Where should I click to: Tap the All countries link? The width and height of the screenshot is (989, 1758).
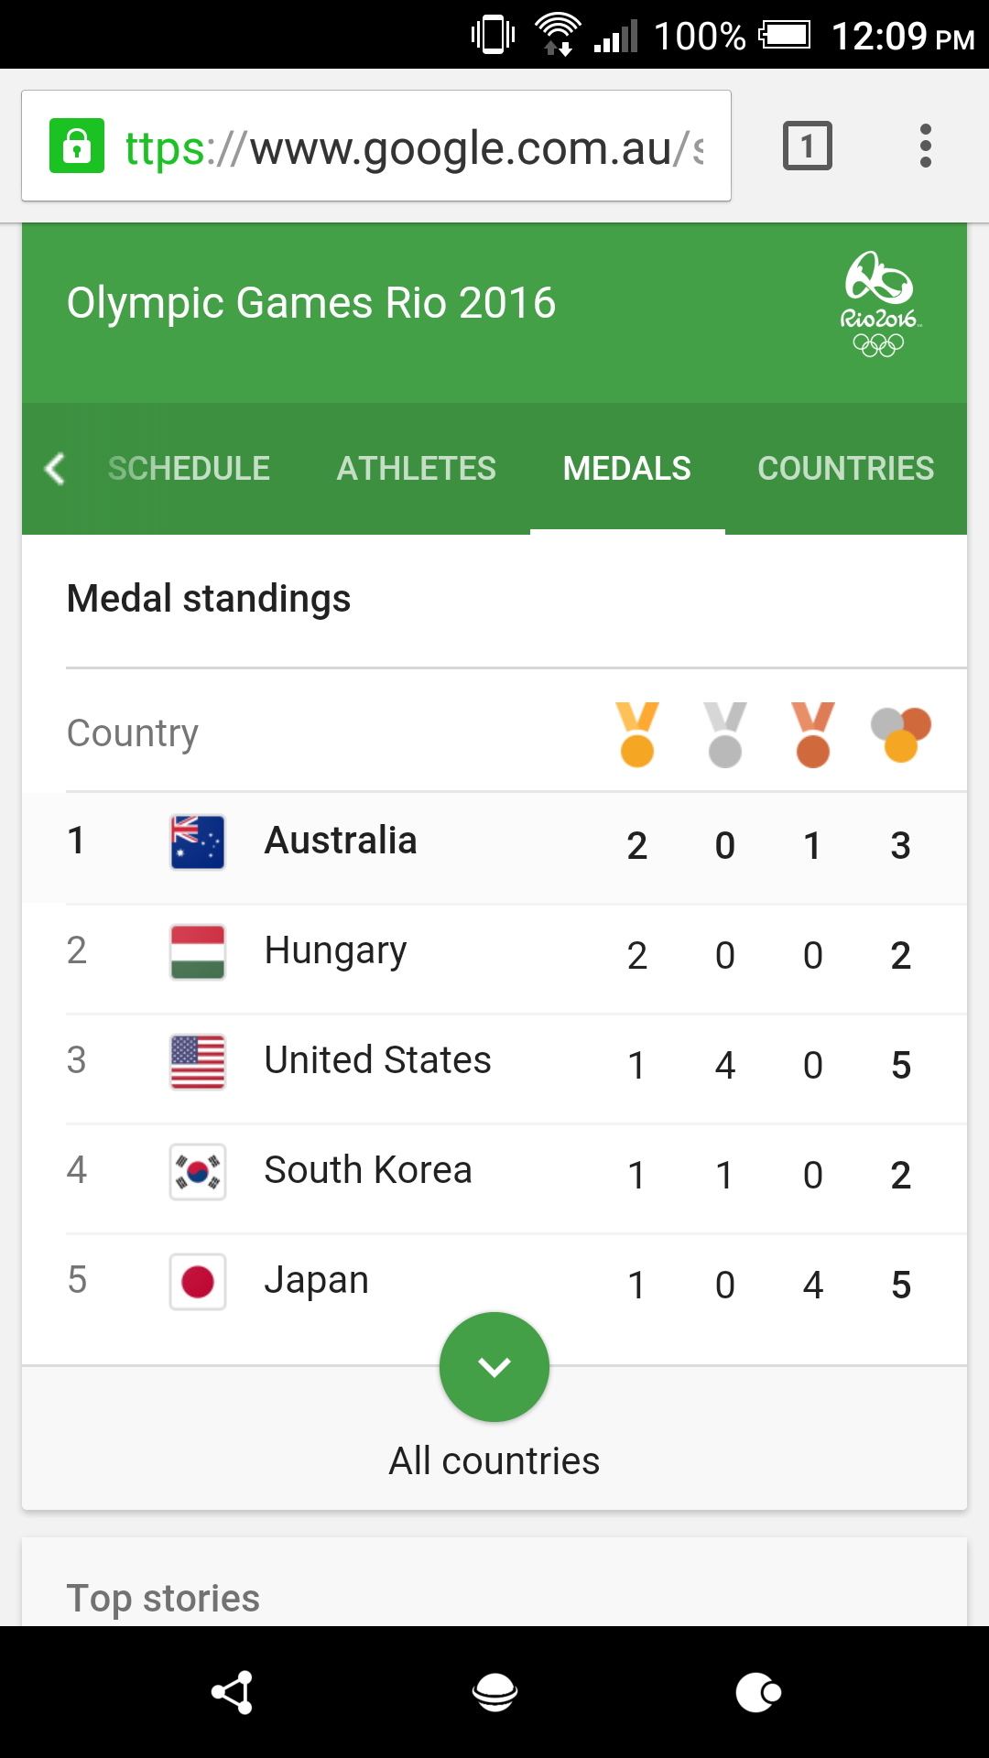(494, 1461)
